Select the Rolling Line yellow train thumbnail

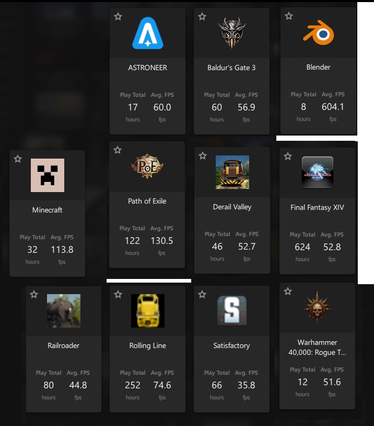point(148,311)
